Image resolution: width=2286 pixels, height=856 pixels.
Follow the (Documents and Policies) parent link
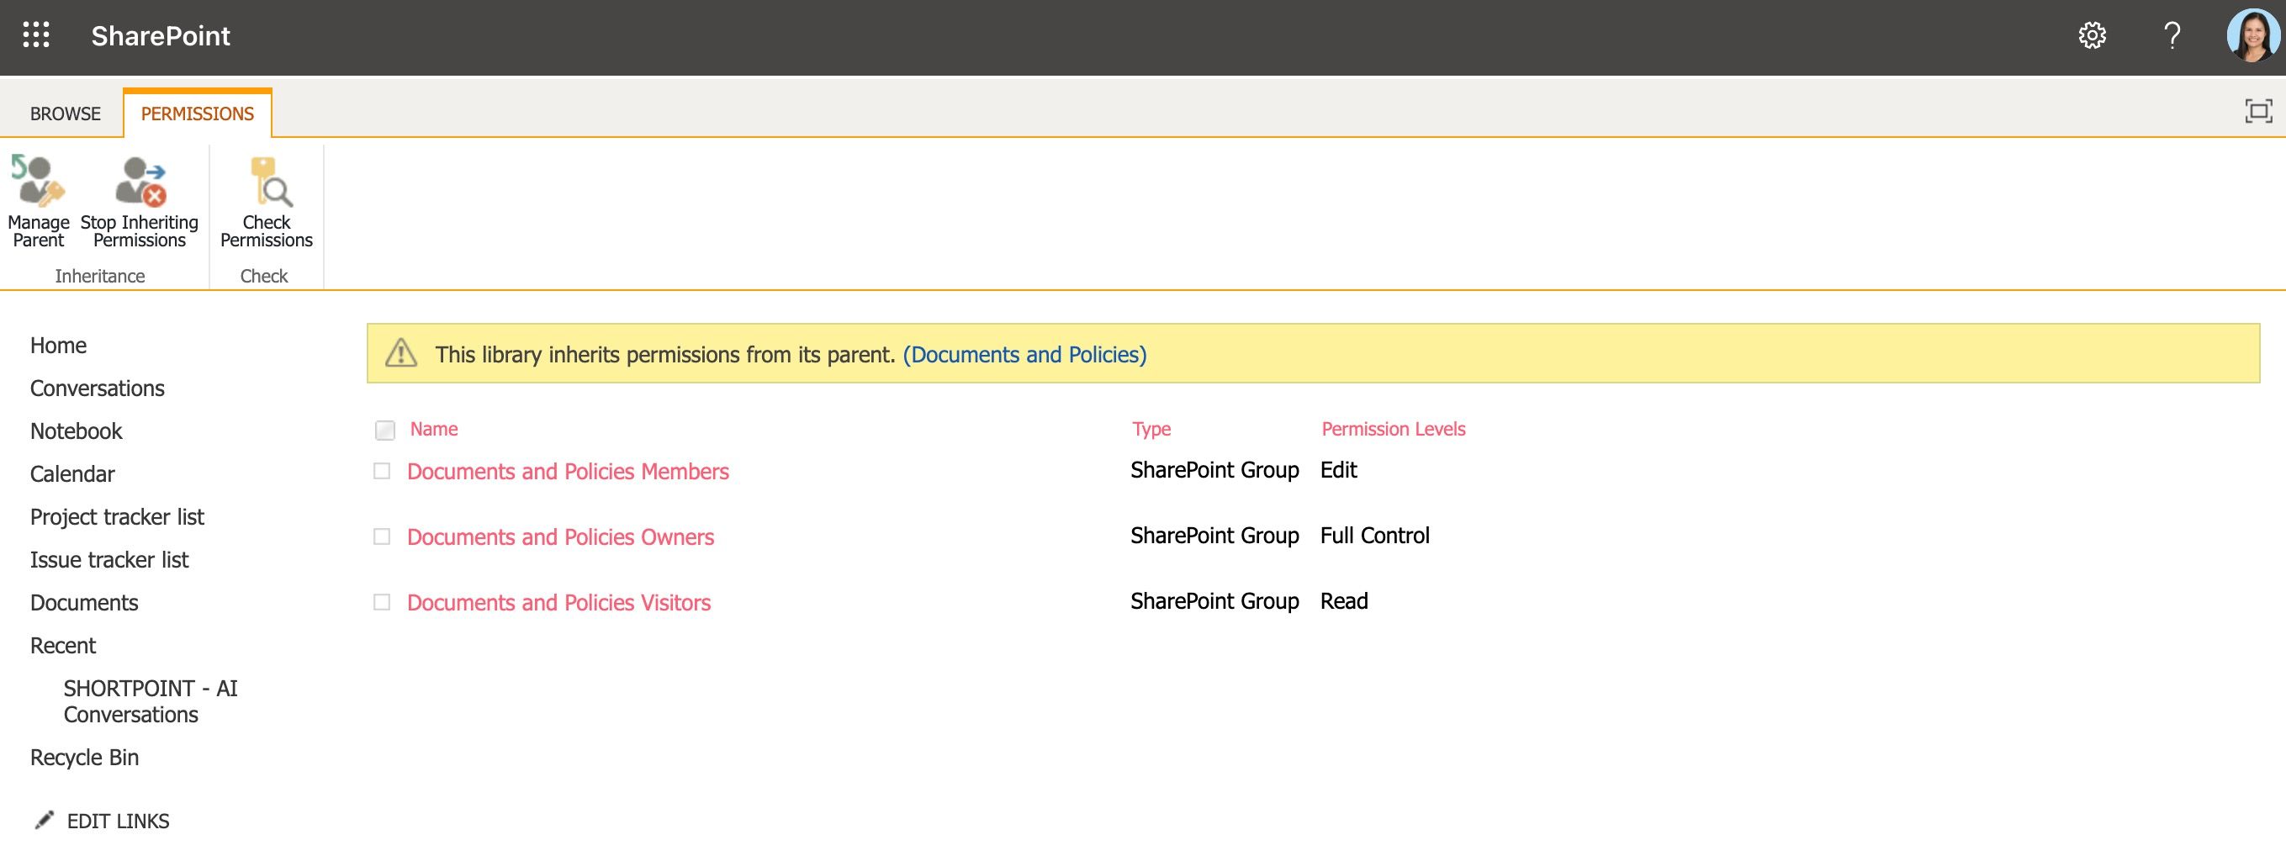(x=1025, y=355)
